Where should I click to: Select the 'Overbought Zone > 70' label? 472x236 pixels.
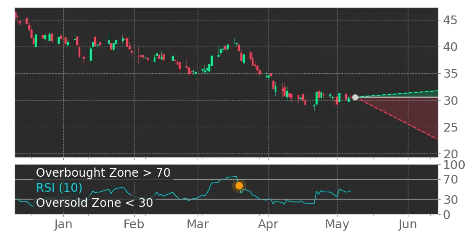pos(103,173)
